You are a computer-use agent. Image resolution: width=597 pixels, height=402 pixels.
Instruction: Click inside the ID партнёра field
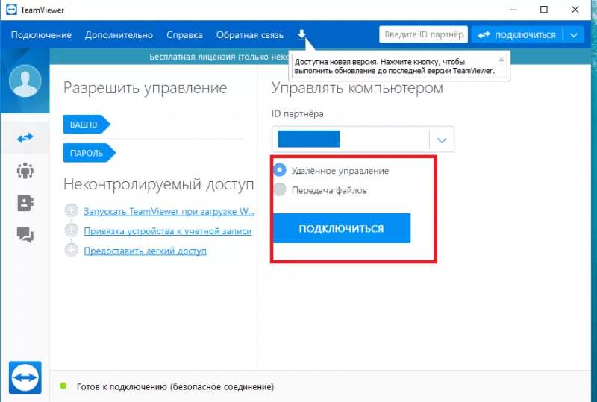pos(350,139)
